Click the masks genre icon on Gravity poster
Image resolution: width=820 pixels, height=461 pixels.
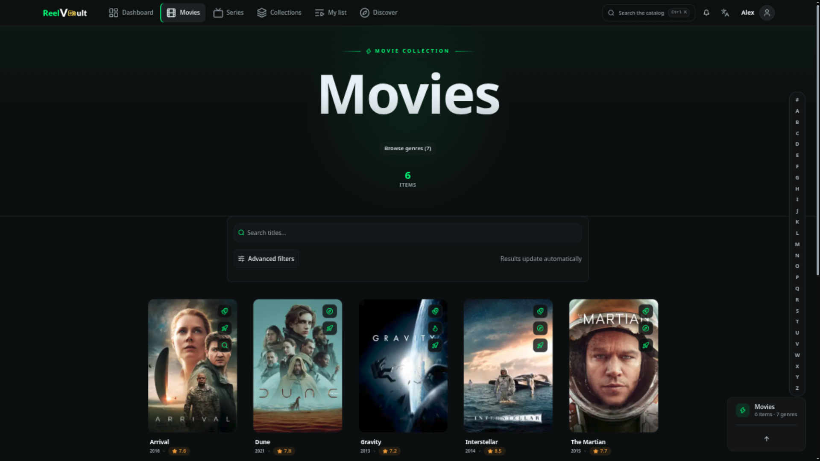tap(435, 311)
